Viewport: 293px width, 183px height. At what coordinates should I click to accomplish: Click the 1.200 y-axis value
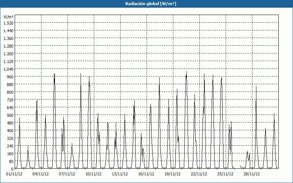pyautogui.click(x=8, y=53)
